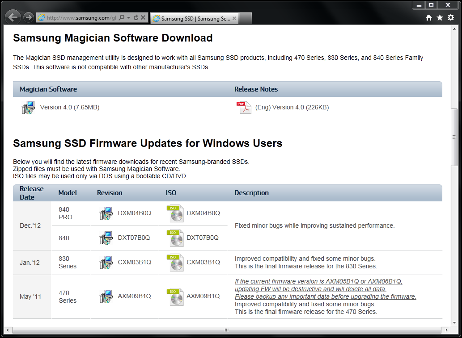Click ISO disc icon for DXM04B0Q

[175, 213]
